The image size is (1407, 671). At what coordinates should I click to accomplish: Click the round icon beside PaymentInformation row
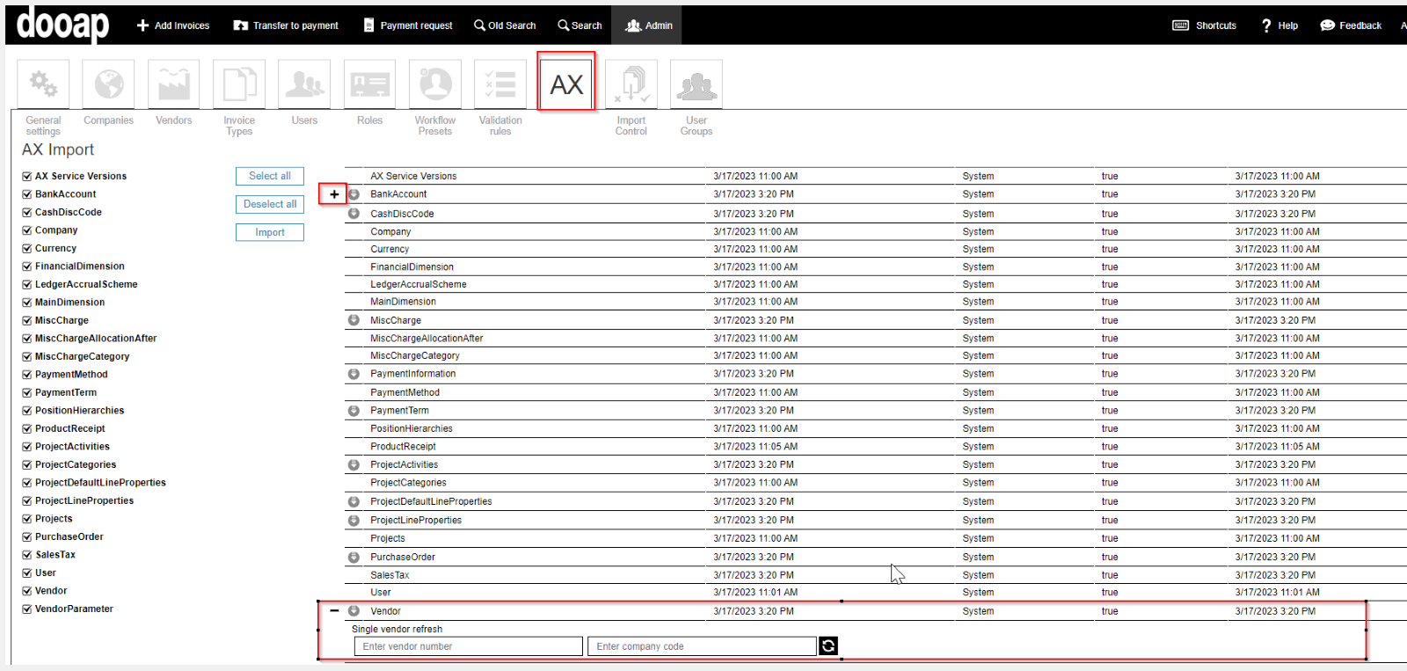[354, 374]
